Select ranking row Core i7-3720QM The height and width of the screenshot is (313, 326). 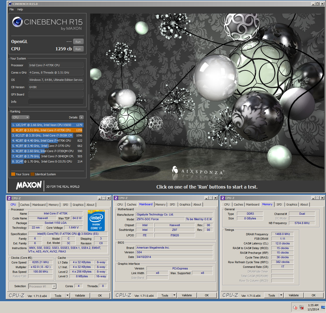47,151
